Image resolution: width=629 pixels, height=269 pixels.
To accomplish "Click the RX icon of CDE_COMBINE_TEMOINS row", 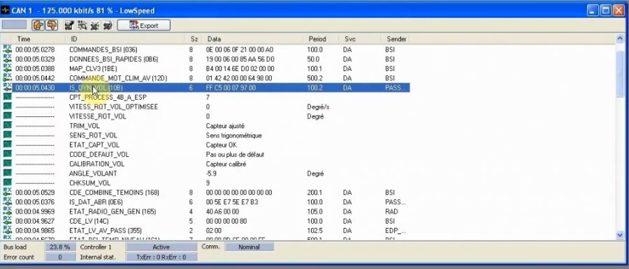I will pos(7,192).
